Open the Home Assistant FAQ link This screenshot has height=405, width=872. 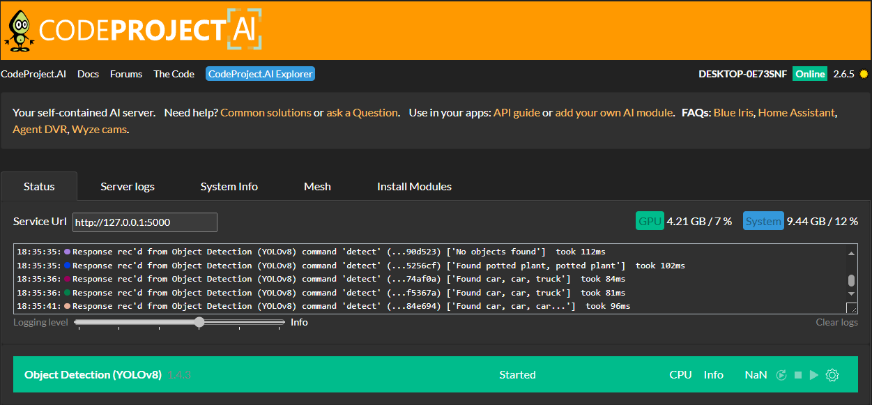797,112
